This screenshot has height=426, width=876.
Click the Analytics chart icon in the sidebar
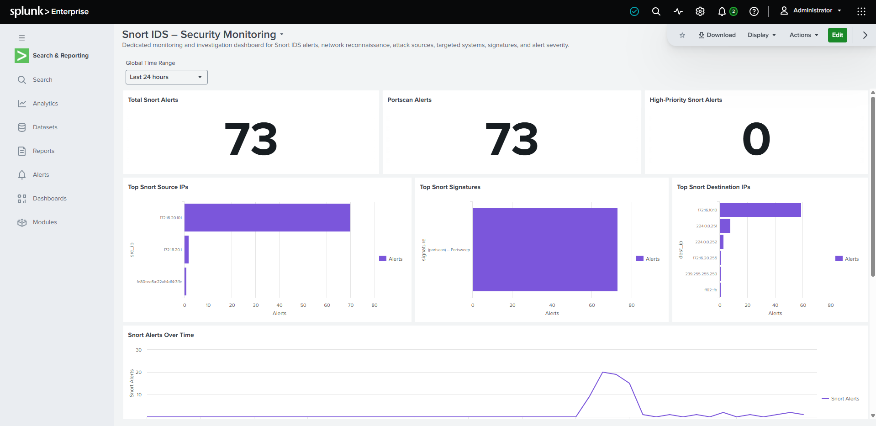coord(22,104)
